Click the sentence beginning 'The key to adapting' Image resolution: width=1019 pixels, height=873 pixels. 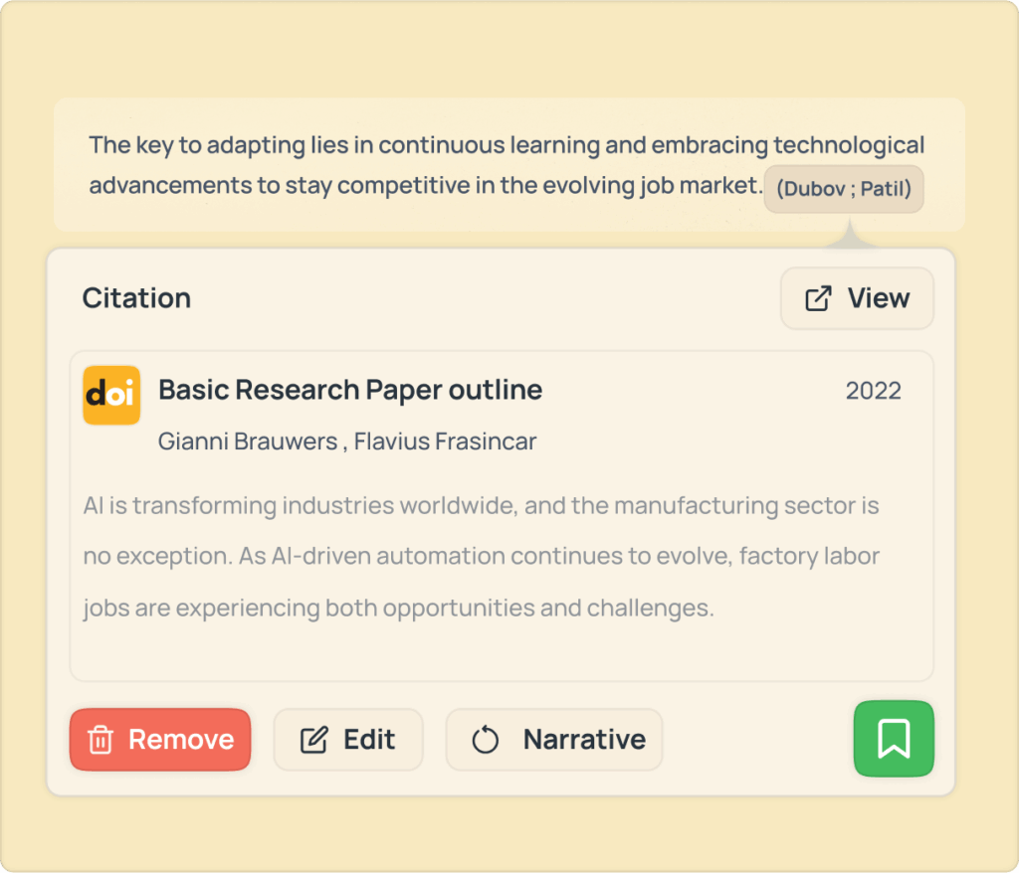pos(507,165)
